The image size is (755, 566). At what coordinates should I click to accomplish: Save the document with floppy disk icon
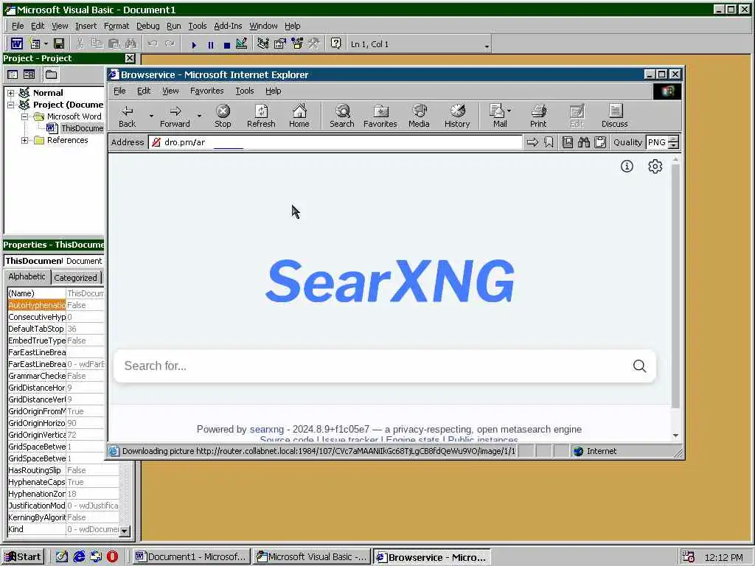point(59,43)
